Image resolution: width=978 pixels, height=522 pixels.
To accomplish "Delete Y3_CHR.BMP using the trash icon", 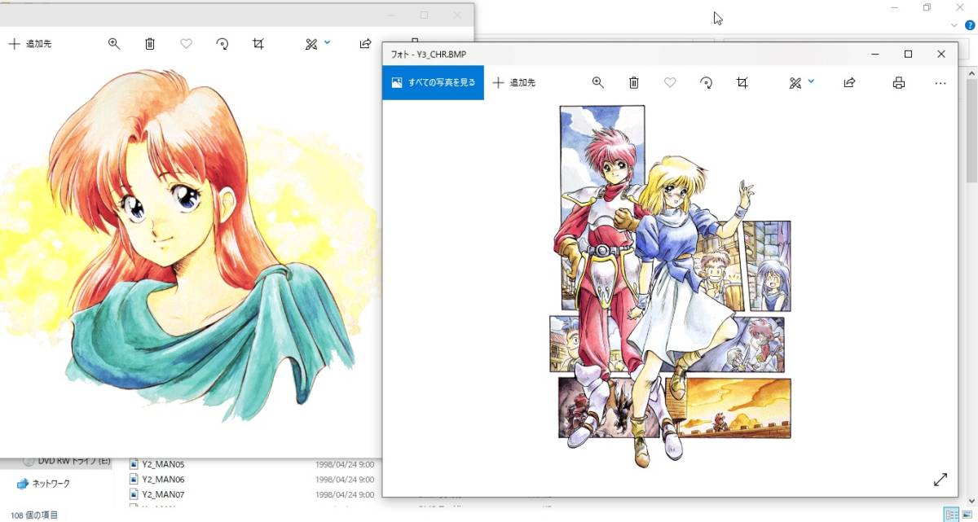I will tap(634, 82).
